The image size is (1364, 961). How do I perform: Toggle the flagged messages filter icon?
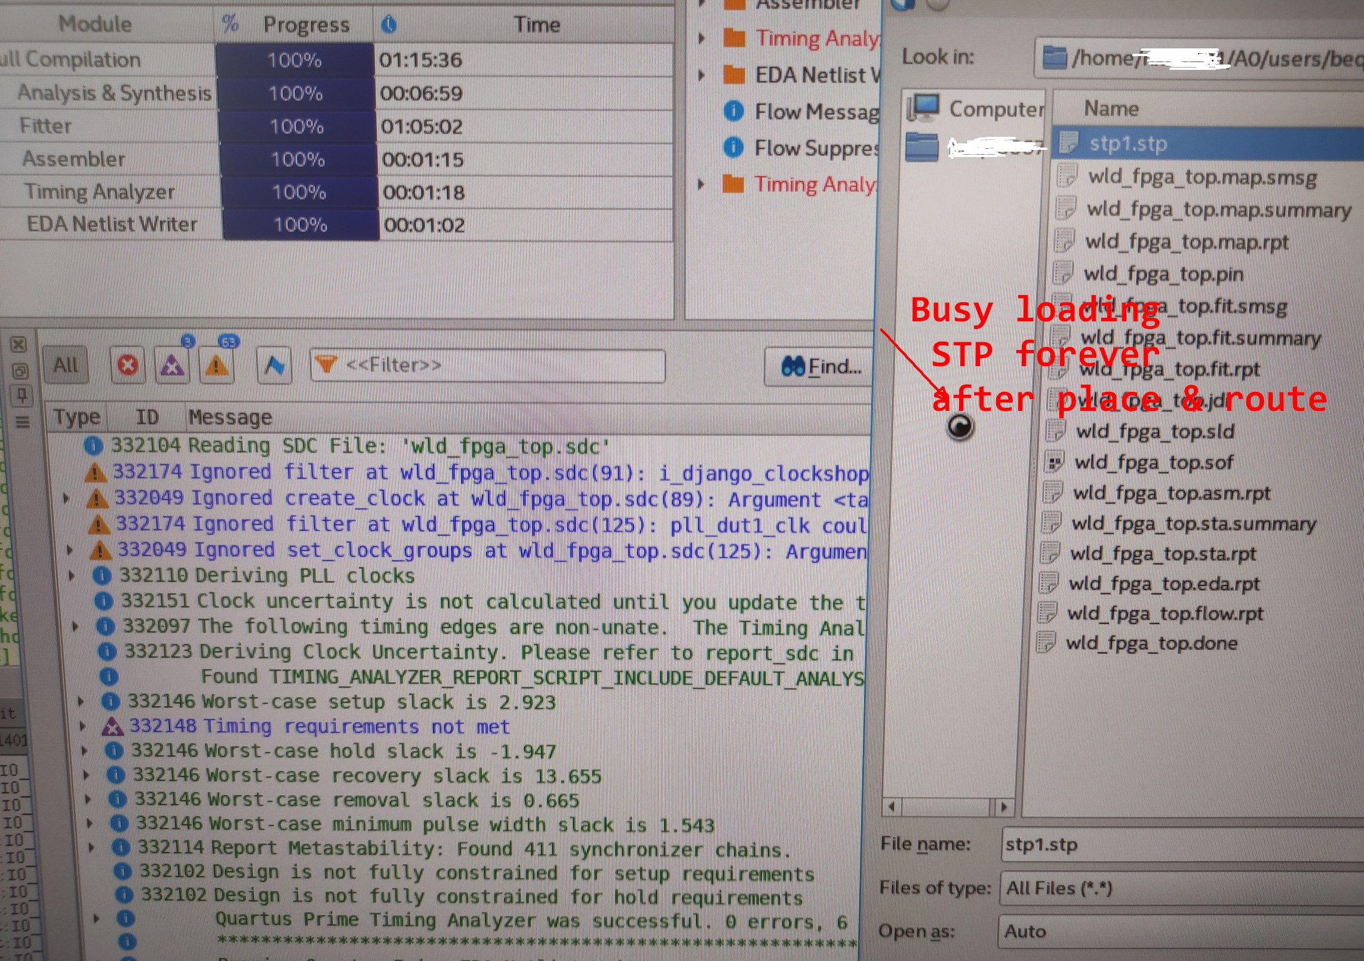275,365
